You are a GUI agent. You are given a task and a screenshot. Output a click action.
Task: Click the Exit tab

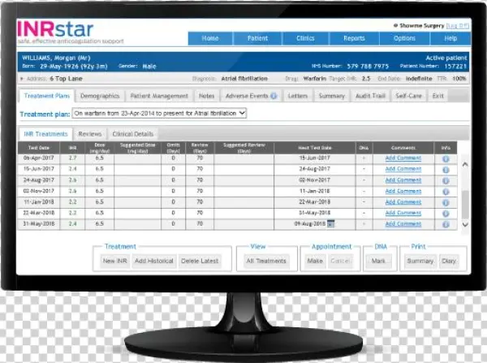(x=438, y=96)
